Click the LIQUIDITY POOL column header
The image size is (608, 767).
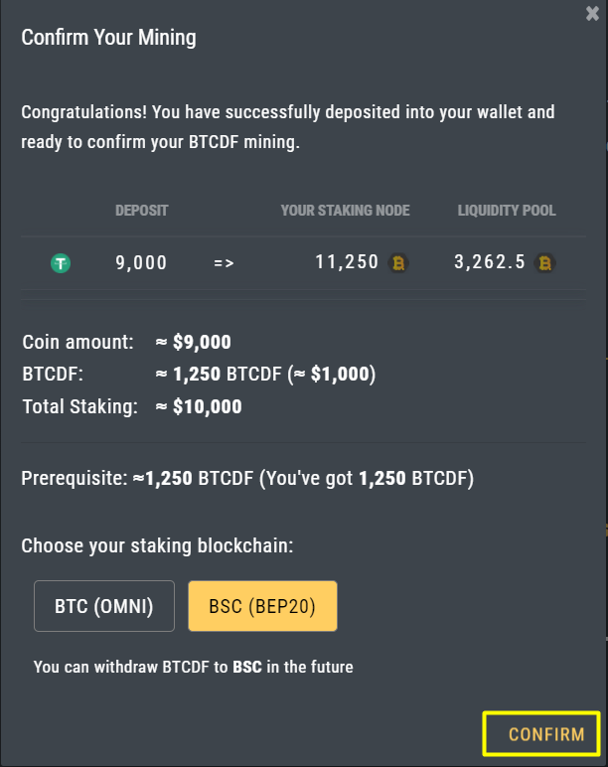(507, 211)
